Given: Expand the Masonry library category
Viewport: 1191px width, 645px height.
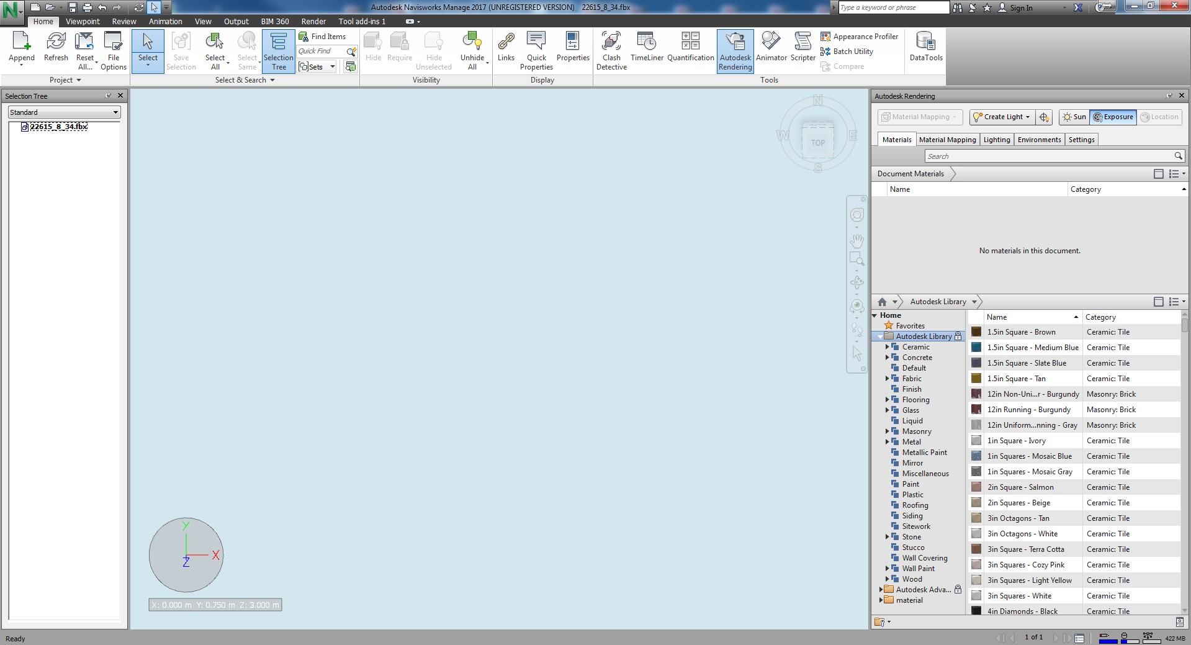Looking at the screenshot, I should pyautogui.click(x=887, y=431).
